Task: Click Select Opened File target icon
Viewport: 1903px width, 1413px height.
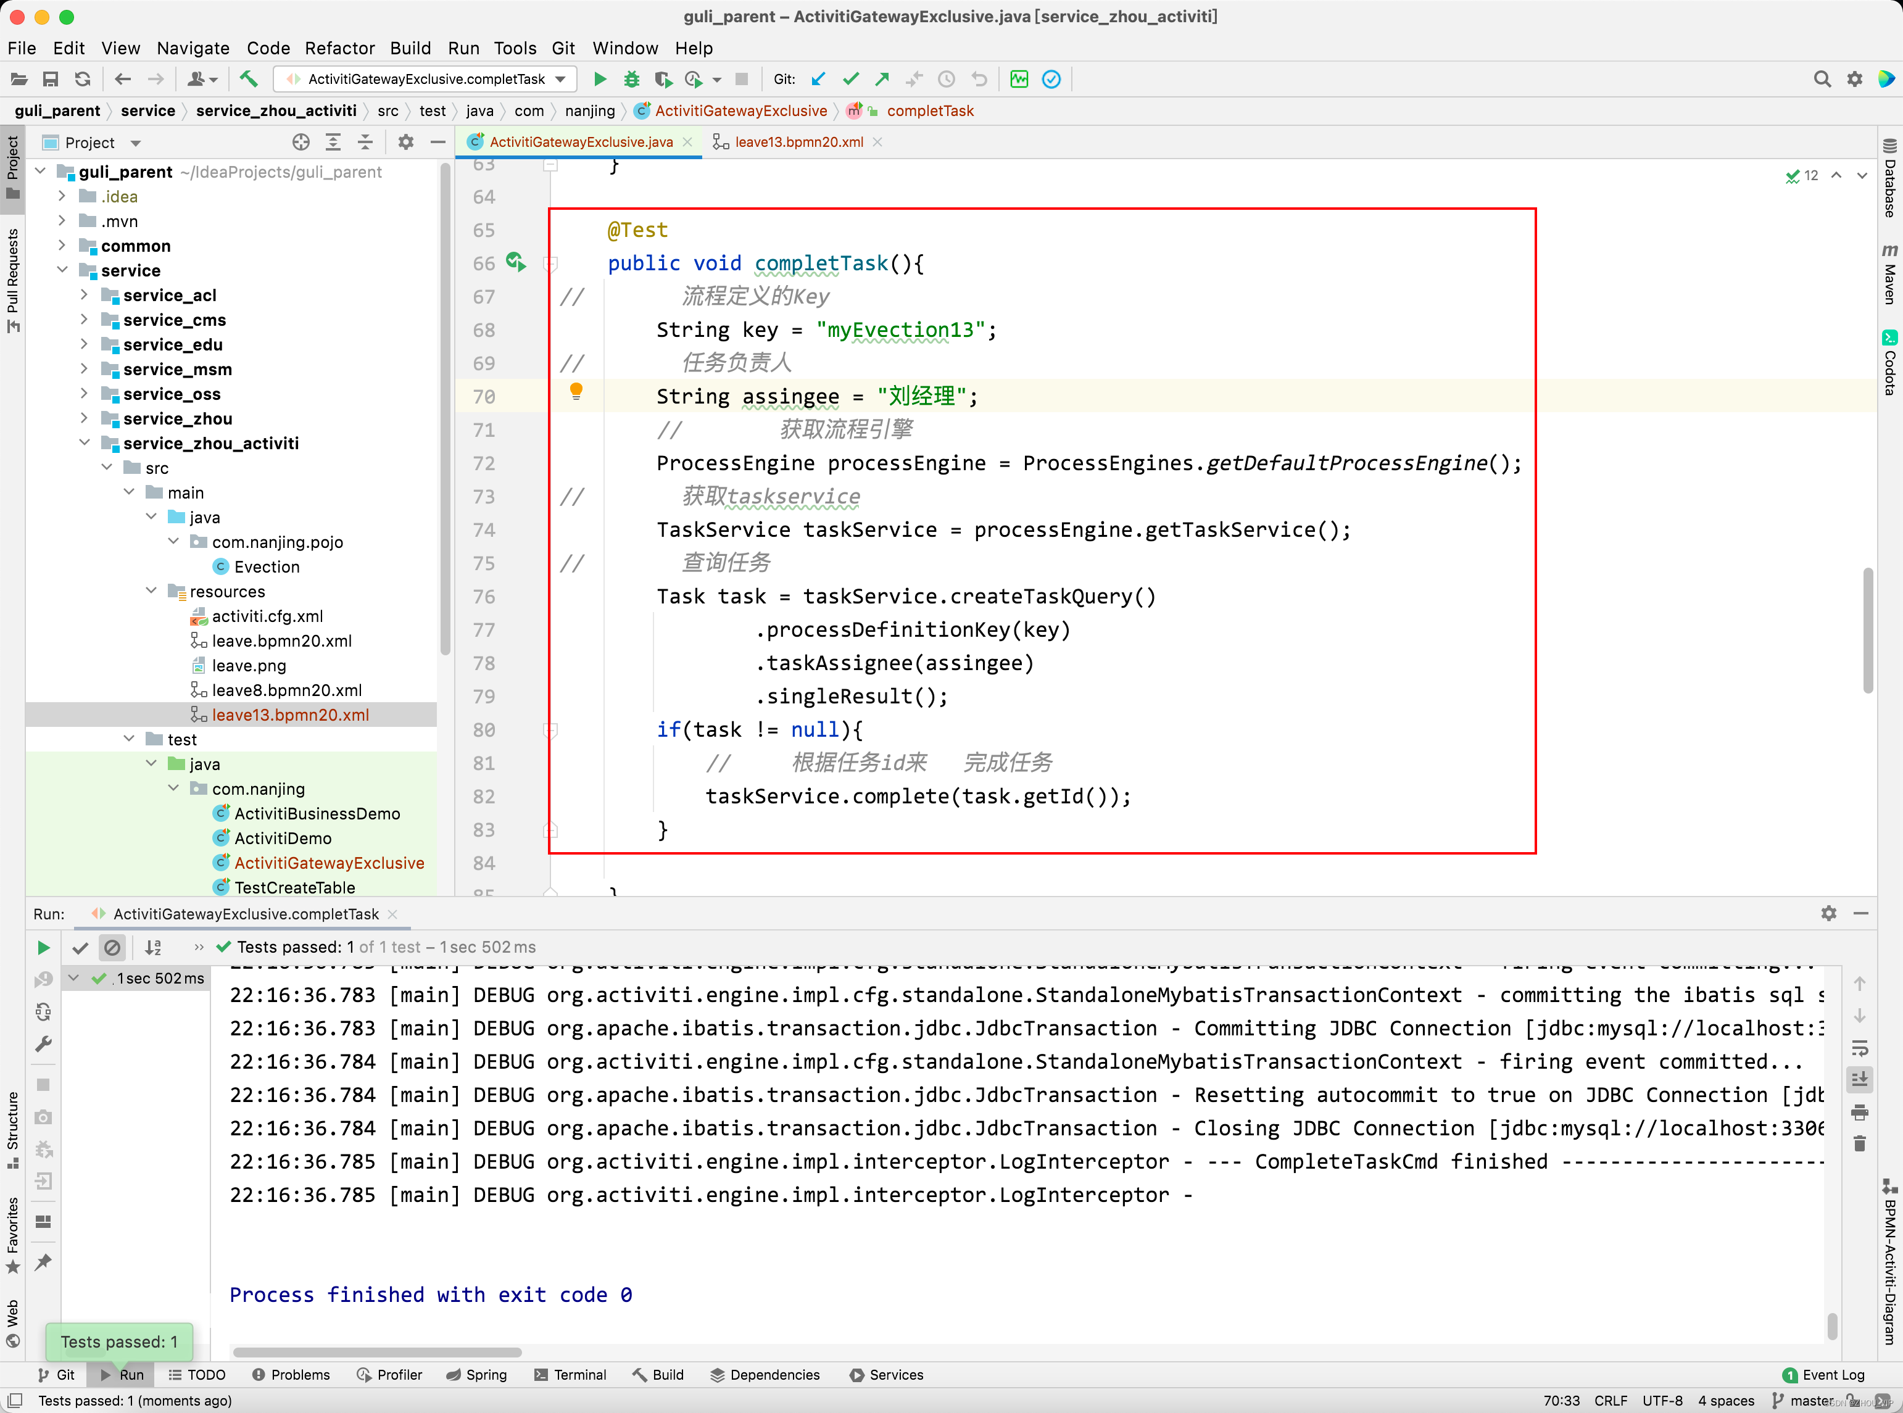Action: (301, 143)
